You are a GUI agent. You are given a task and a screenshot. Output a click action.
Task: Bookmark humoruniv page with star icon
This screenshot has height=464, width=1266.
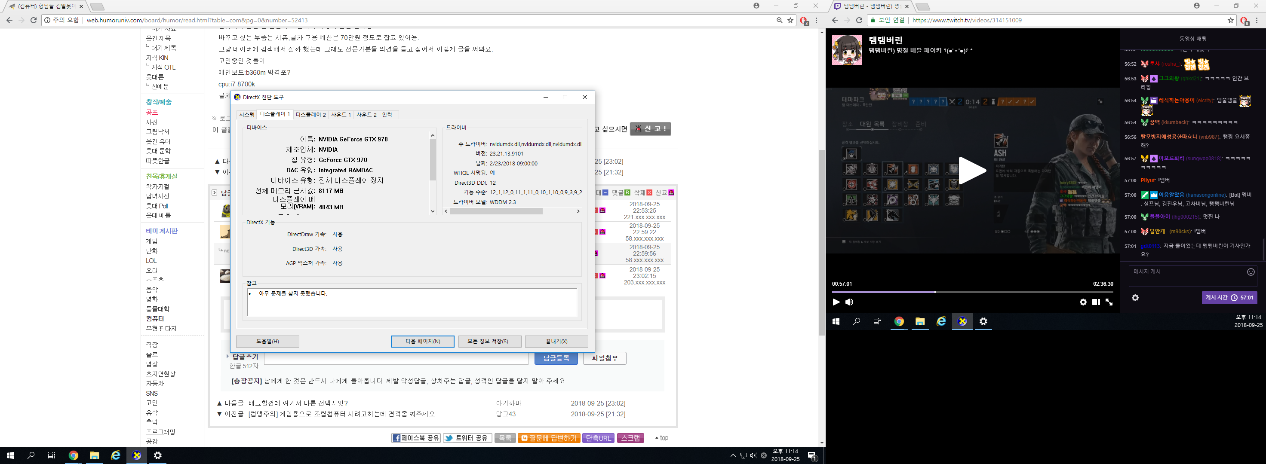(x=790, y=20)
